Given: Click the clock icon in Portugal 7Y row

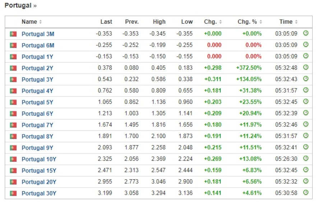Looking at the screenshot, I should (x=306, y=125).
